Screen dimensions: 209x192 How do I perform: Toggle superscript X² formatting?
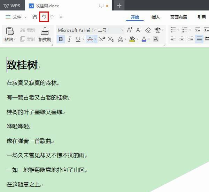(x=102, y=39)
